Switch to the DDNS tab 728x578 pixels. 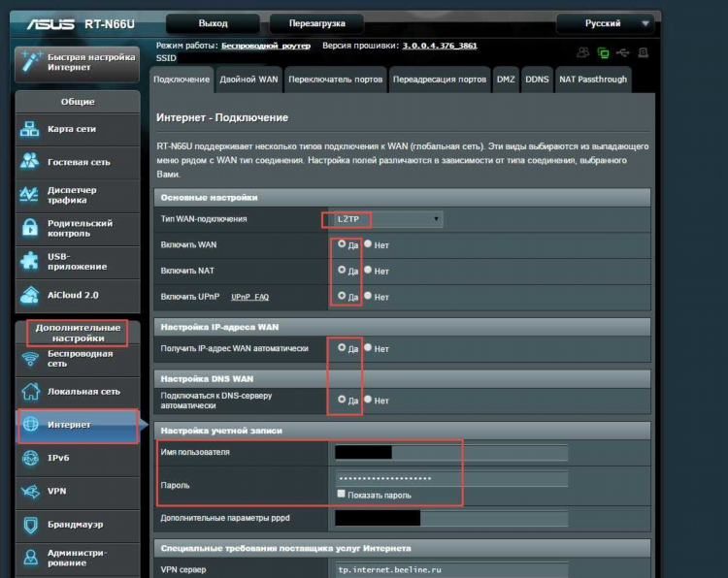click(537, 80)
